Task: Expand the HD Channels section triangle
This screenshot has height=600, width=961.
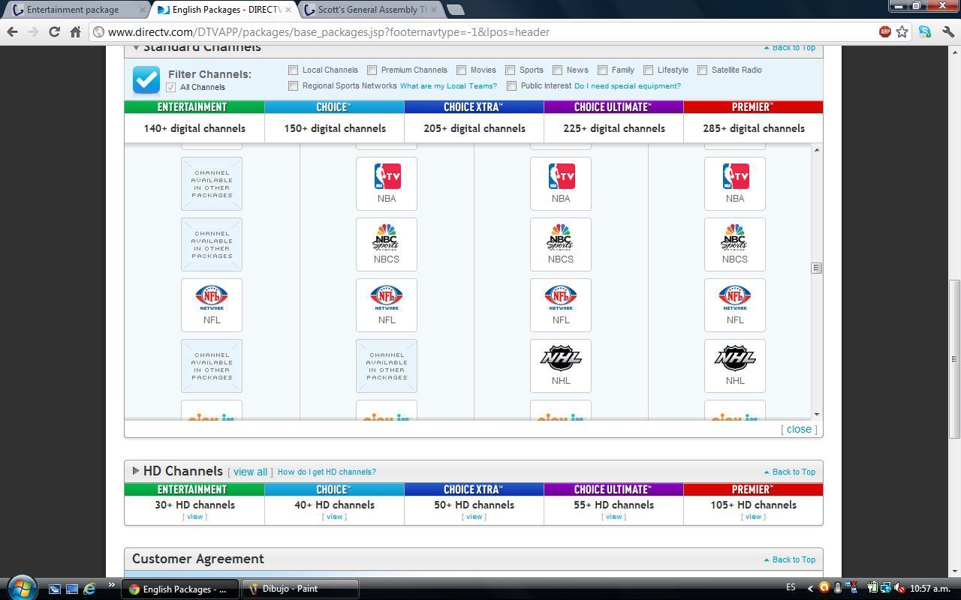Action: [x=136, y=471]
